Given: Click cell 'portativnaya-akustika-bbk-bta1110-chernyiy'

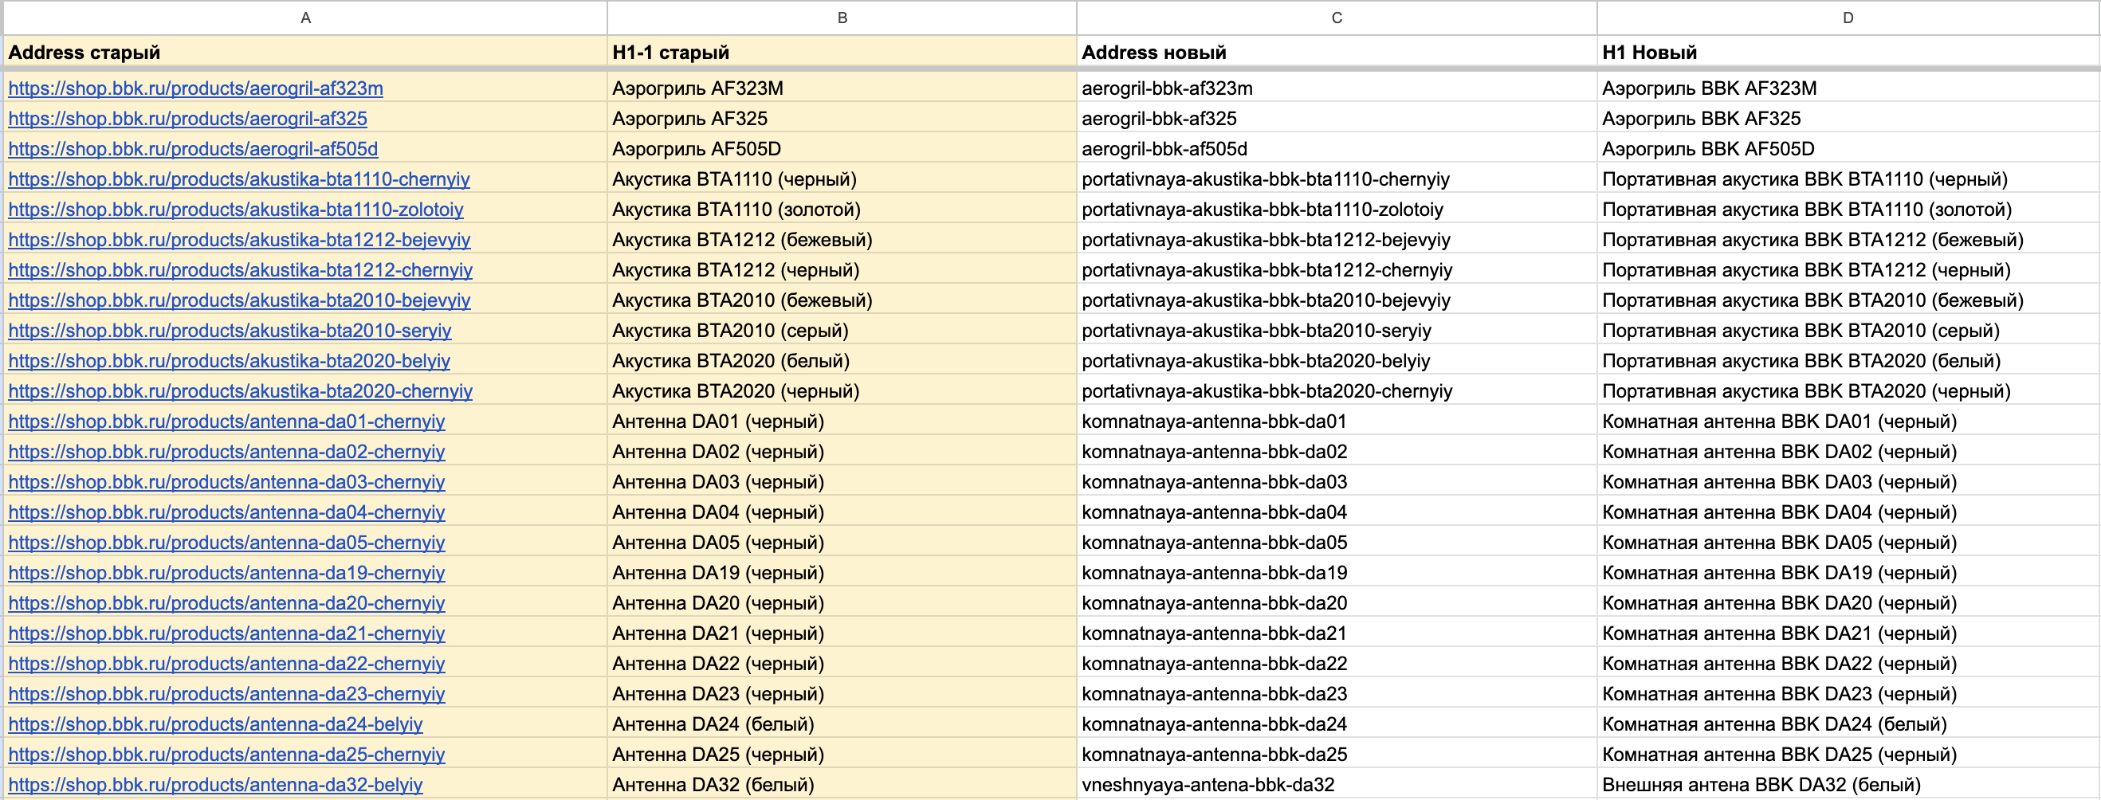Looking at the screenshot, I should (1337, 178).
